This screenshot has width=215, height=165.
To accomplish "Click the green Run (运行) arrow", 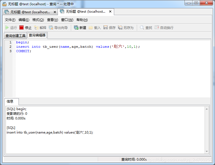I will [7, 28].
